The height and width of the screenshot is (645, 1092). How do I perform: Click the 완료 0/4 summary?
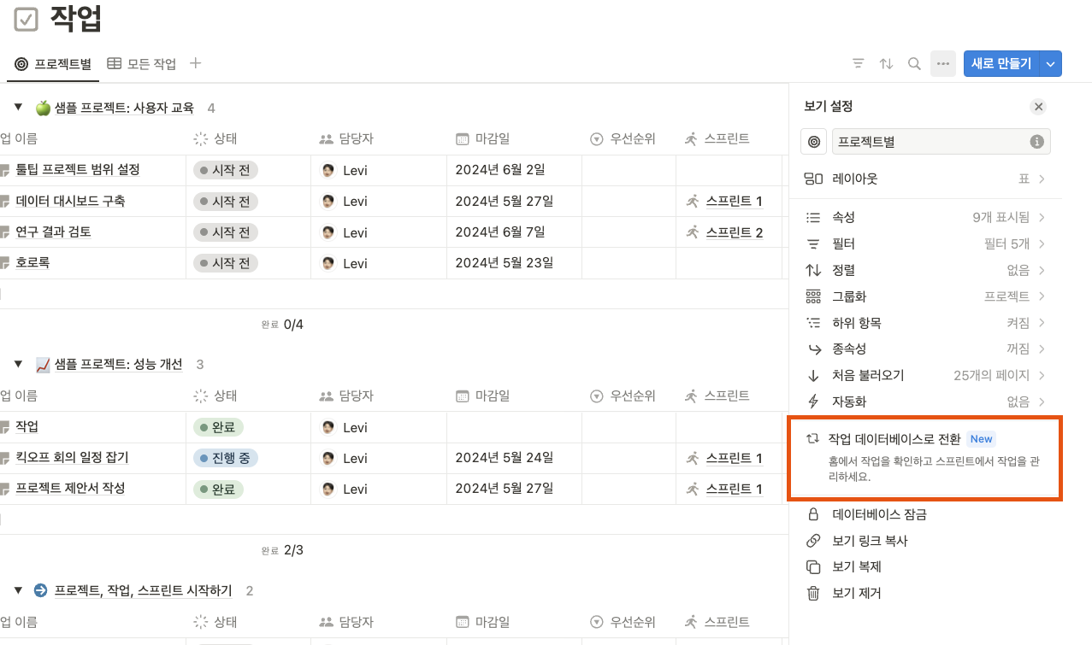click(x=282, y=325)
